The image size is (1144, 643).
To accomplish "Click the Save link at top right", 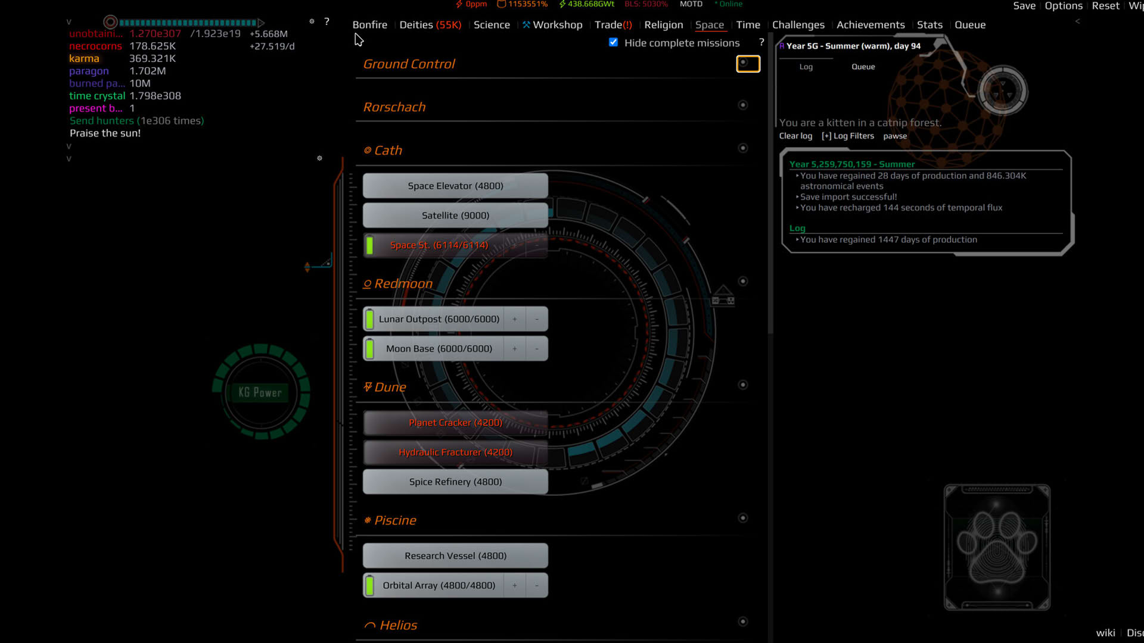I will coord(1024,6).
